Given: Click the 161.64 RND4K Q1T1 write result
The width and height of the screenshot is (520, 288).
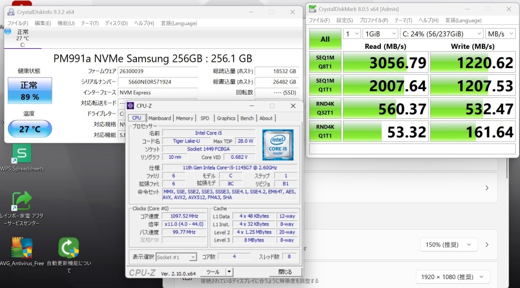Looking at the screenshot, I should [473, 131].
